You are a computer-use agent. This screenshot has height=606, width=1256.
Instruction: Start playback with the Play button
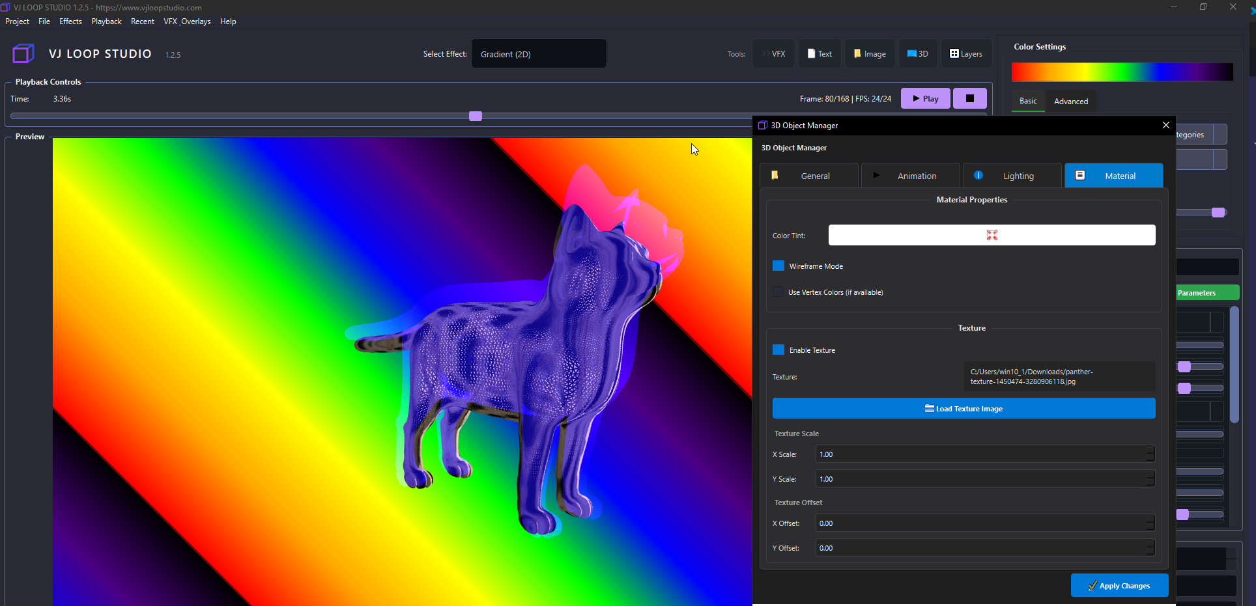[x=925, y=98]
